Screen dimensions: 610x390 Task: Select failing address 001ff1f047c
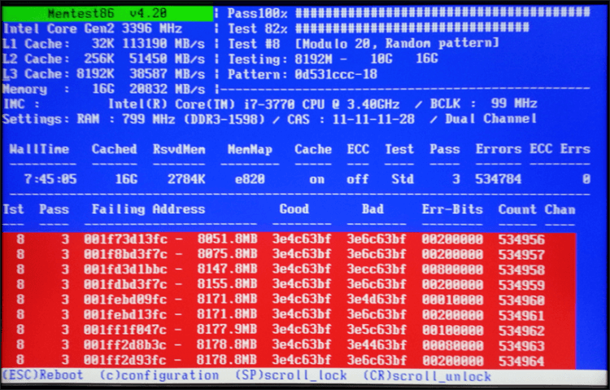pos(125,330)
